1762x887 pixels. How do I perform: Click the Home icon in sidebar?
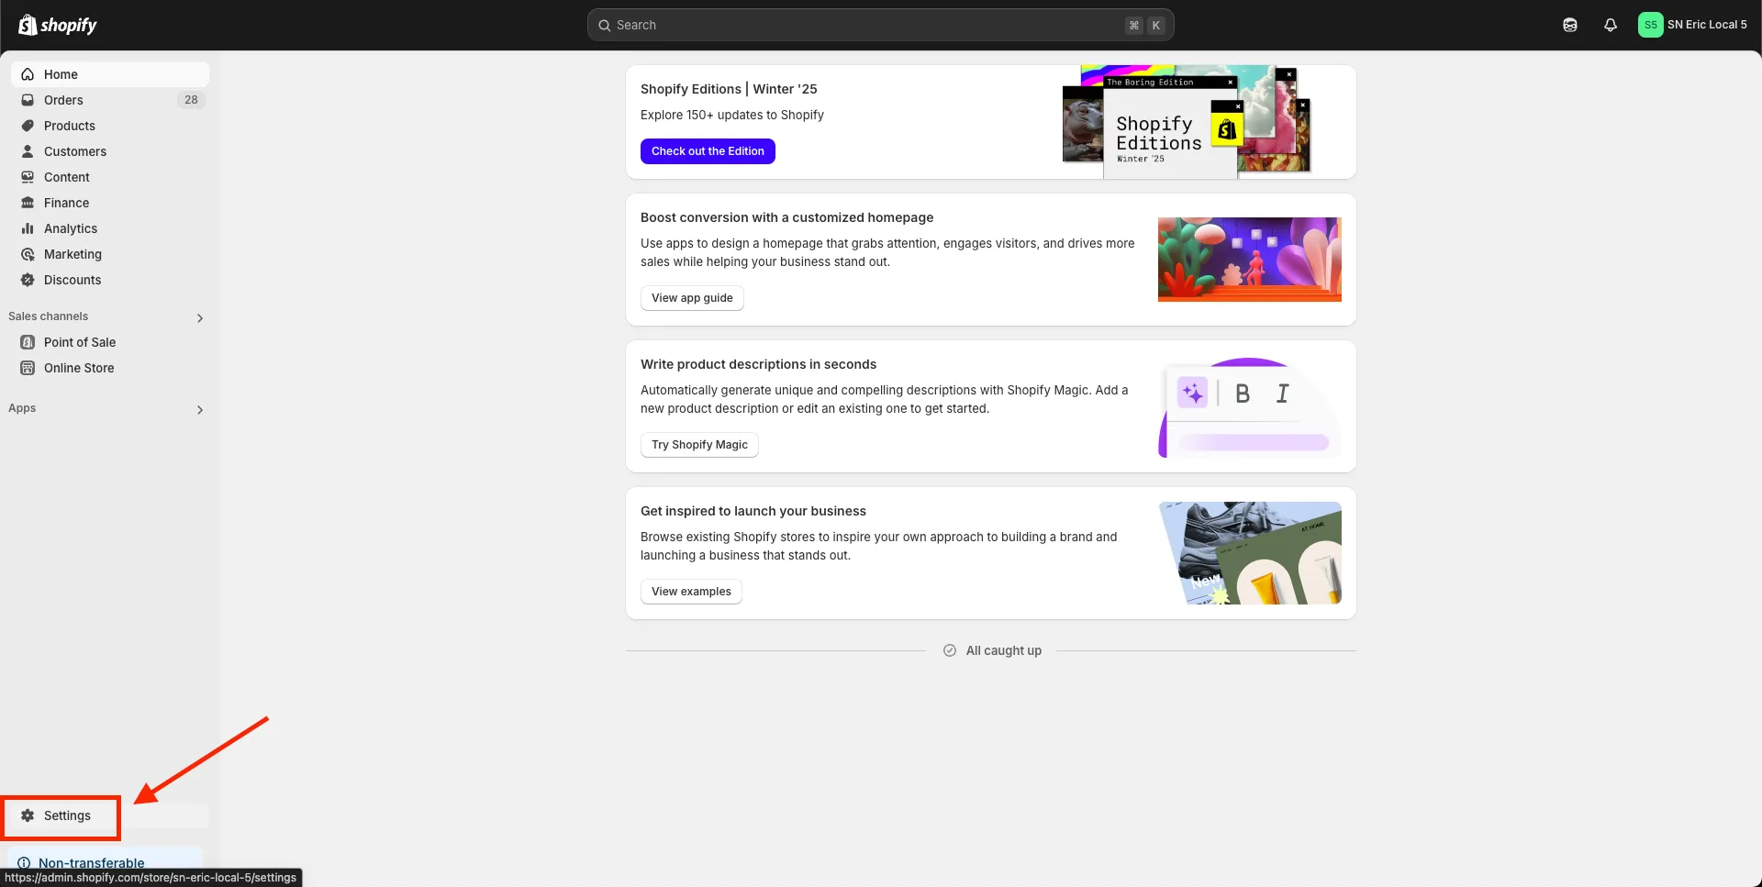point(28,74)
